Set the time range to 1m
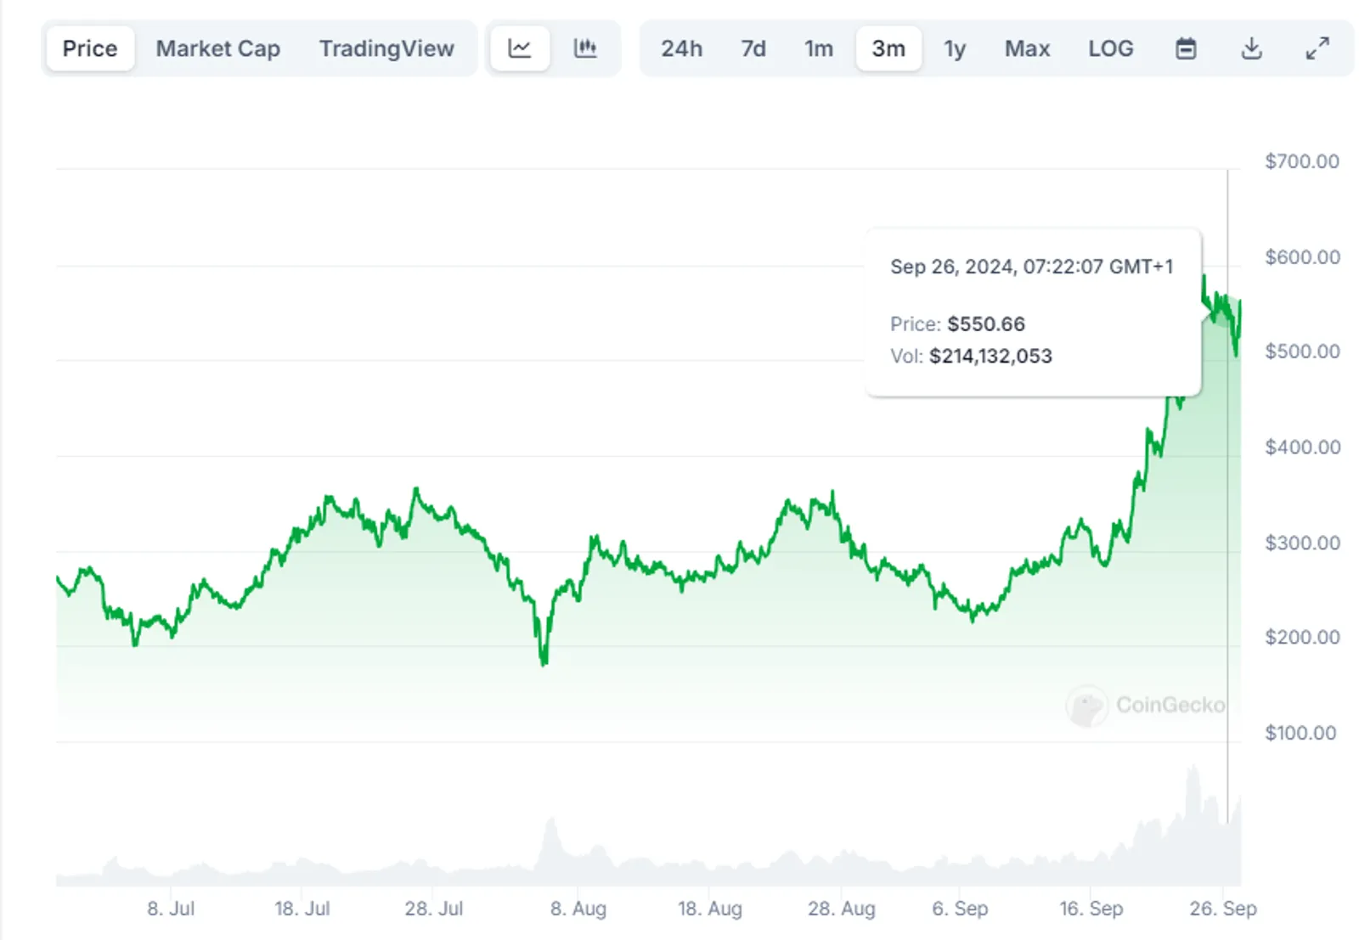Image resolution: width=1359 pixels, height=940 pixels. point(819,48)
